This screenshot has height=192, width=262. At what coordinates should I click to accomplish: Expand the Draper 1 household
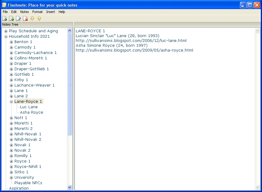coord(11,64)
